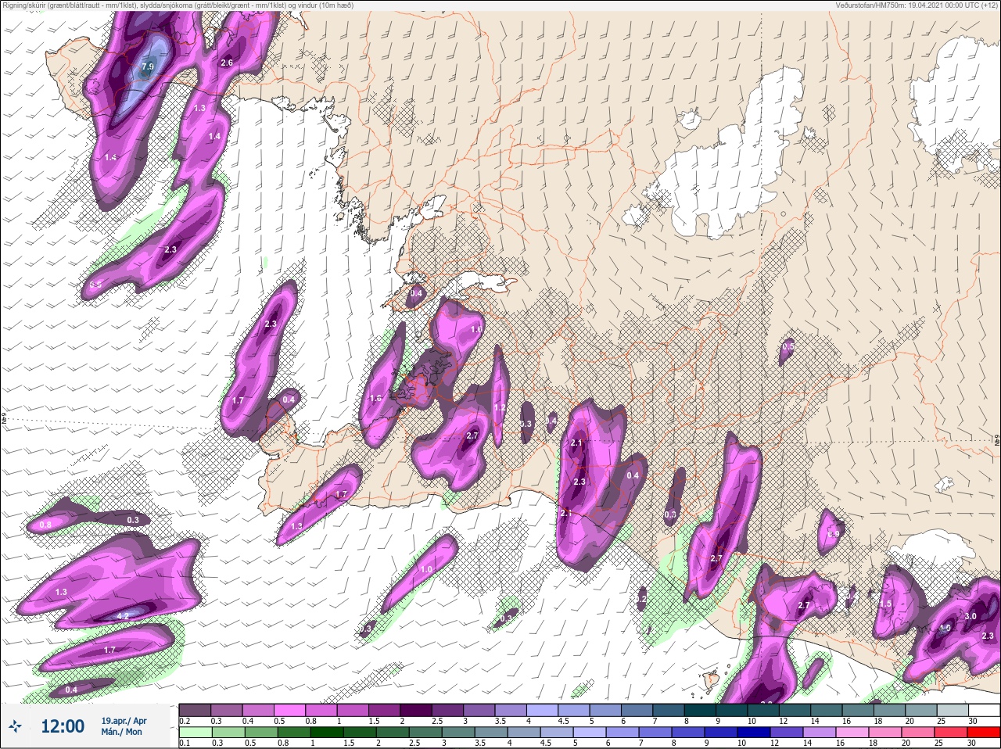Click the 12:00 forecast time display
The image size is (1001, 749).
[63, 726]
